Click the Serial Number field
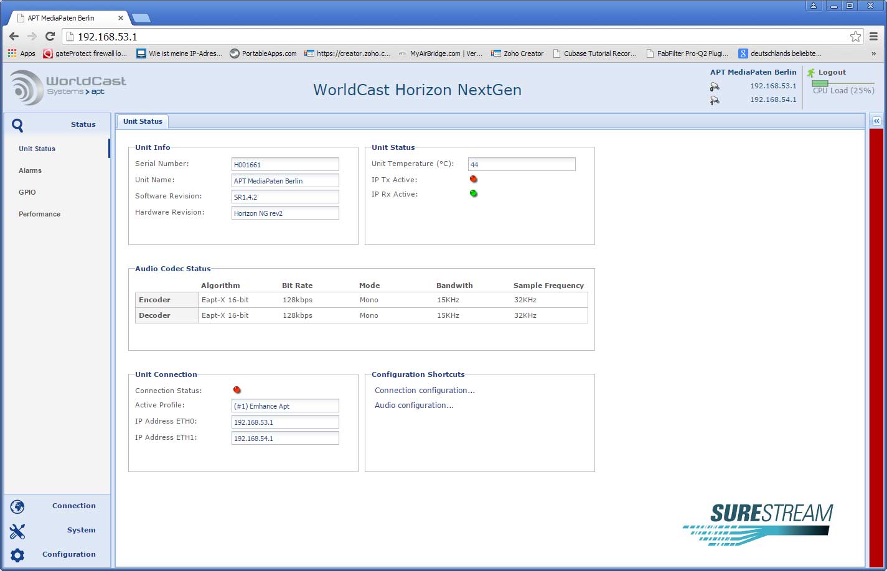The width and height of the screenshot is (887, 571). tap(285, 164)
